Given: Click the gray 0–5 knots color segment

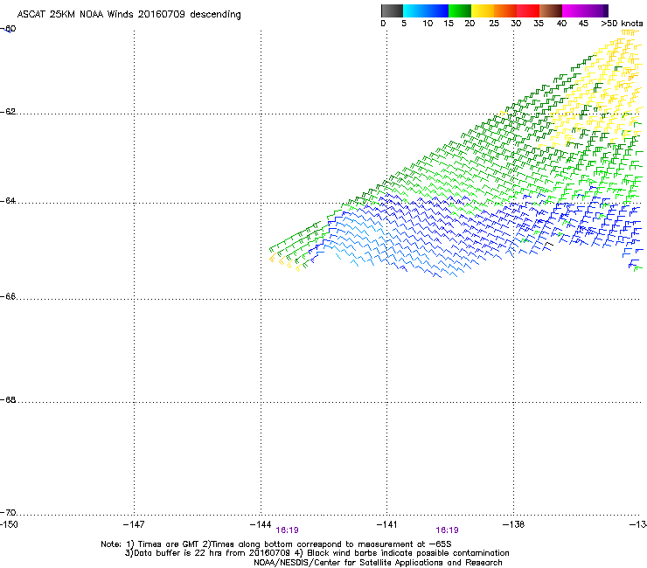Looking at the screenshot, I should (392, 10).
